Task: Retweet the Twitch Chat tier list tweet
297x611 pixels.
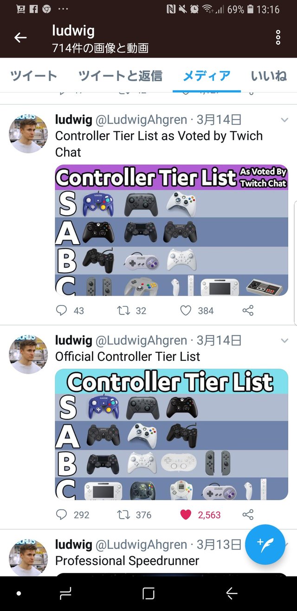Action: pos(123,310)
